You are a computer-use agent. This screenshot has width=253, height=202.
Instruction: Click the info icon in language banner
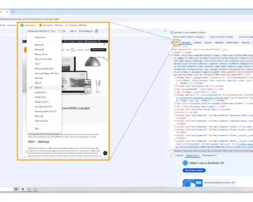coord(172,32)
